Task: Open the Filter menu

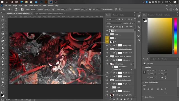Action: pyautogui.click(x=36, y=6)
